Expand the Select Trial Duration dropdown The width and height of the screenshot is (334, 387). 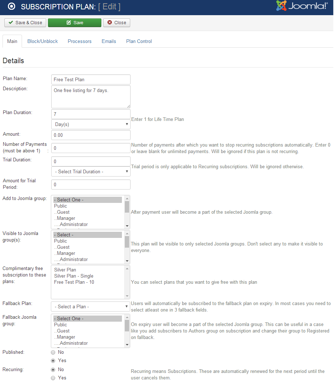point(91,171)
